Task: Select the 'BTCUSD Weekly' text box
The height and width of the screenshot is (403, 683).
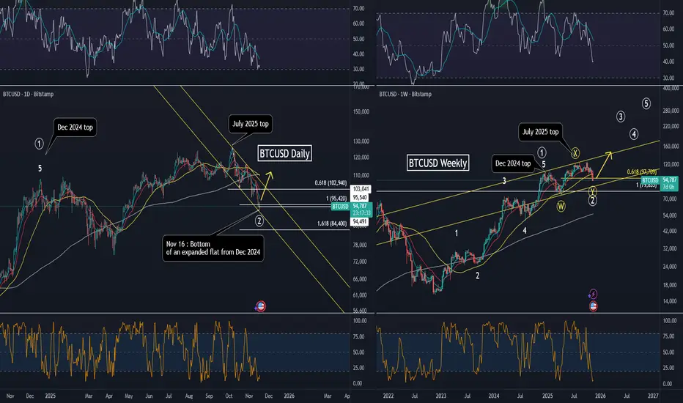Action: click(438, 163)
